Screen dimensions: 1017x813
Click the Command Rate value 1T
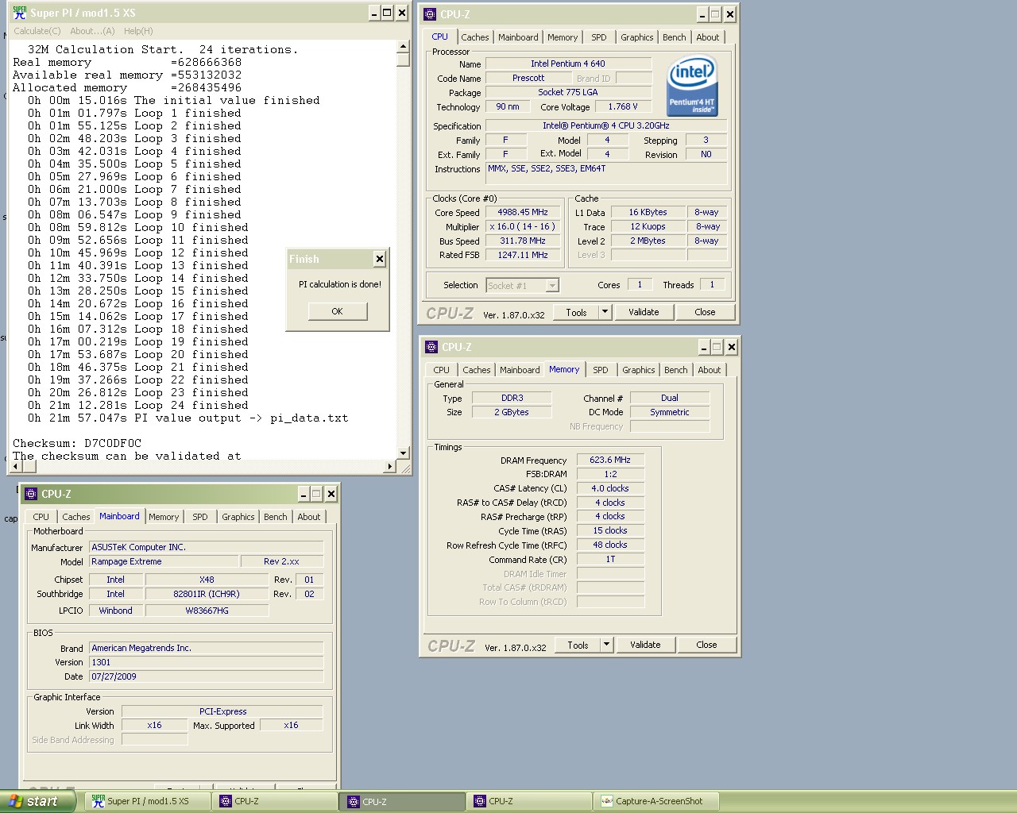[610, 559]
